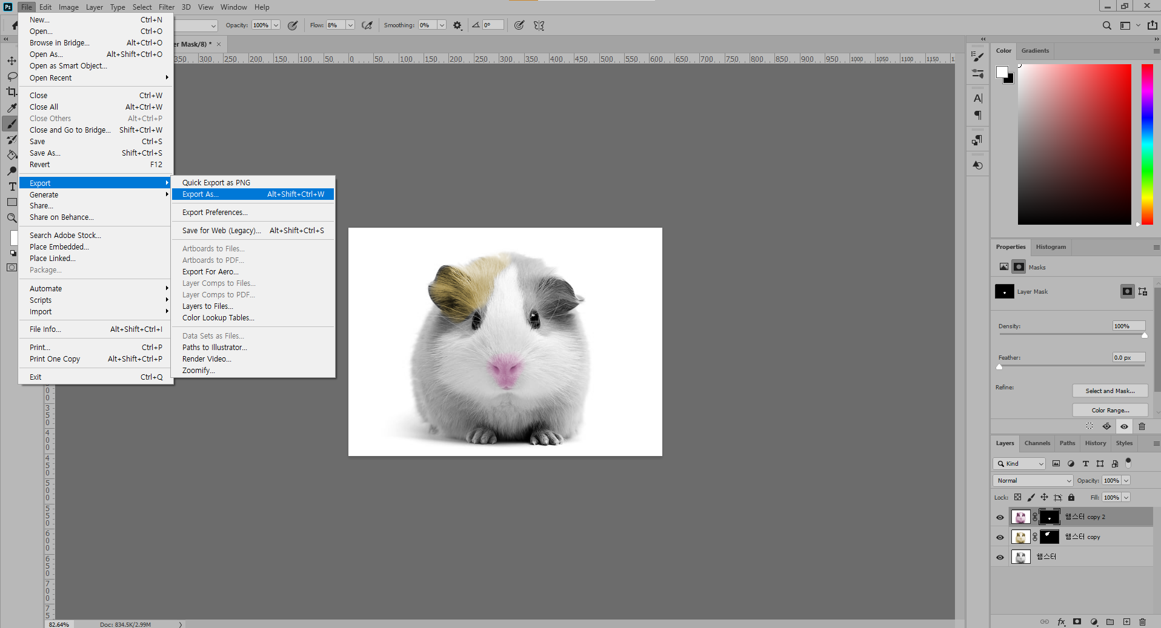Screen dimensions: 1161x628
Task: Click Load Selection from Mask icon
Action: point(1089,426)
